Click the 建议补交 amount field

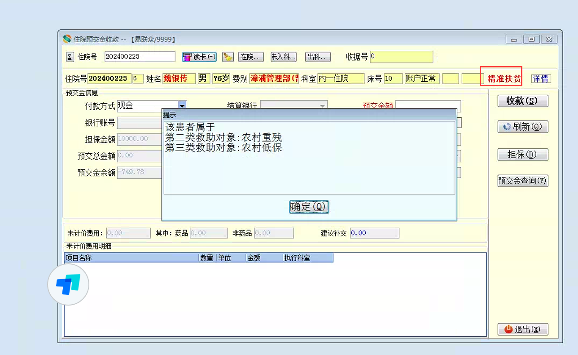(374, 233)
